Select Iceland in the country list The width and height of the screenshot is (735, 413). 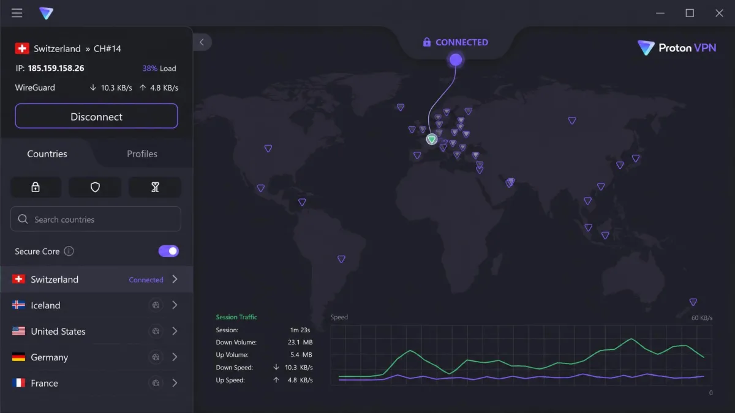(x=96, y=305)
